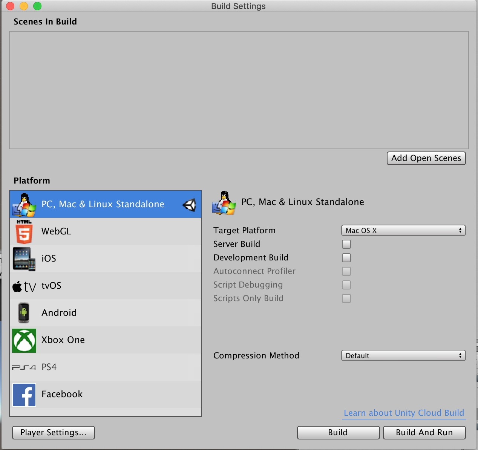Screen dimensions: 478x450
Task: Click the PS4 logo icon
Action: pos(24,367)
